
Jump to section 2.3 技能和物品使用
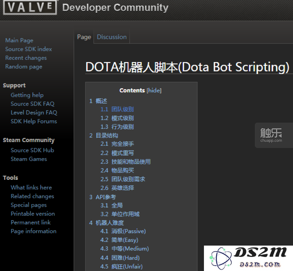(125, 161)
